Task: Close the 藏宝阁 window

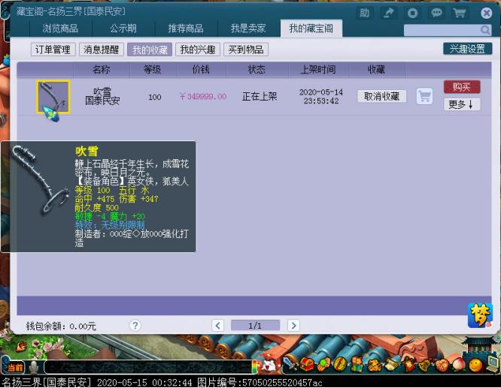Action: click(x=486, y=13)
